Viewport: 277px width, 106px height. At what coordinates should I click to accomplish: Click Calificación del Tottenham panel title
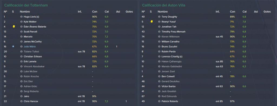click(26, 5)
